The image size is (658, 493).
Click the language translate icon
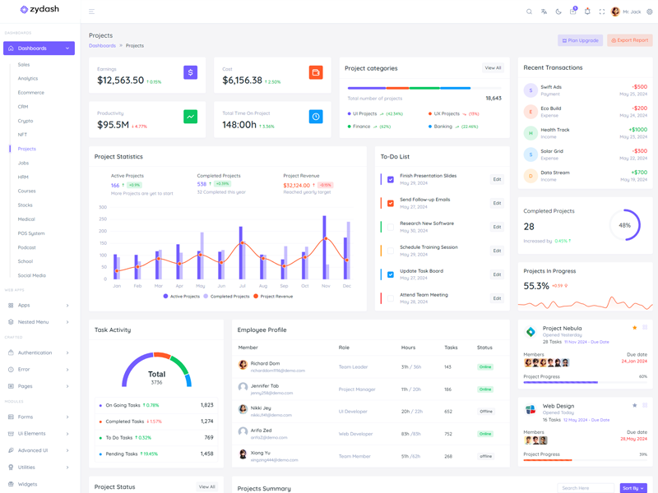click(x=544, y=12)
